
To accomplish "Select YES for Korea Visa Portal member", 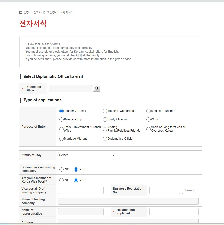I will [76, 180].
